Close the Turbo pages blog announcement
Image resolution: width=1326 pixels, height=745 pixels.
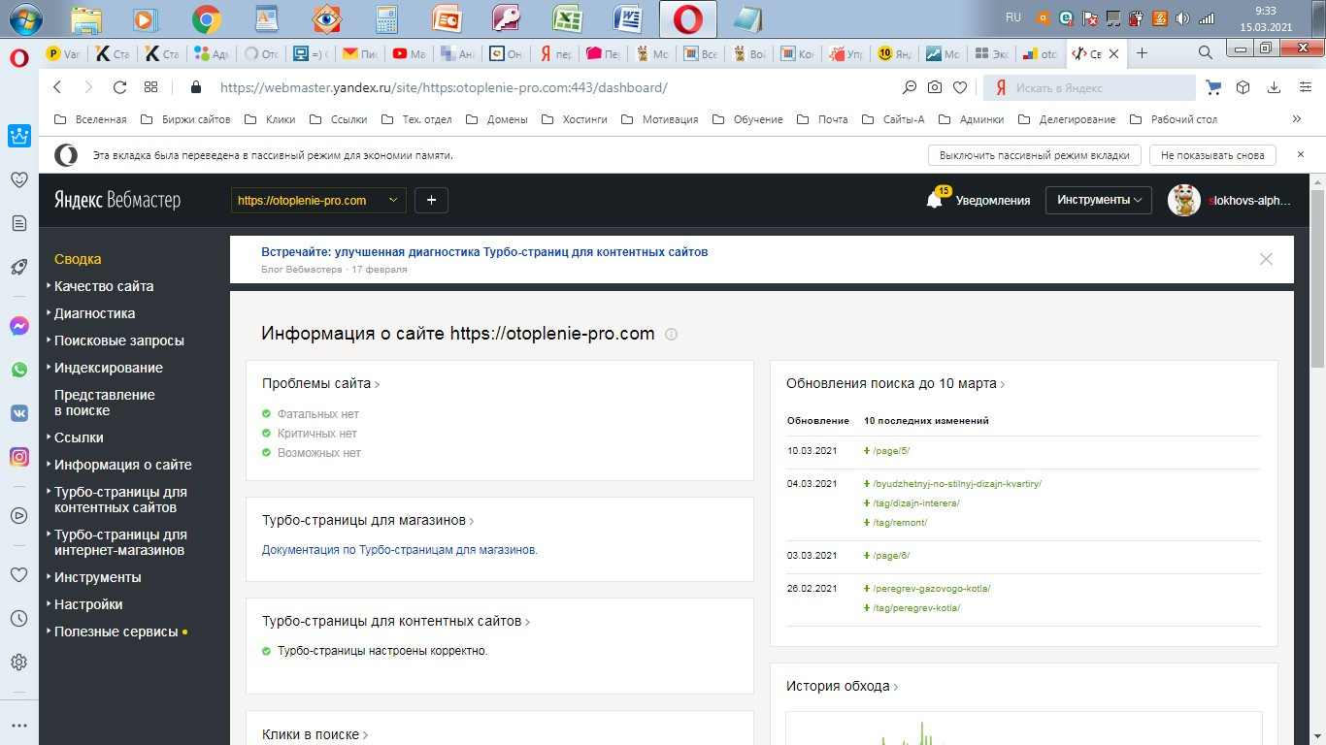click(1266, 259)
